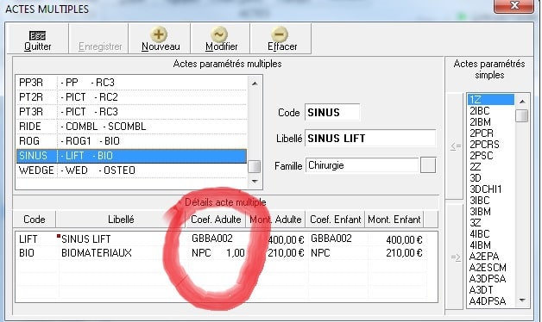This screenshot has width=542, height=322.
Task: Click the Libellé field with SINUS LIFT
Action: coord(370,139)
